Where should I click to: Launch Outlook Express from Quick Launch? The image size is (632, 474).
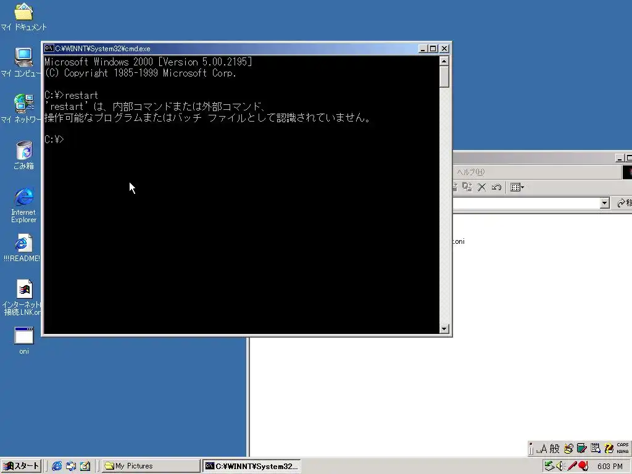pos(71,466)
